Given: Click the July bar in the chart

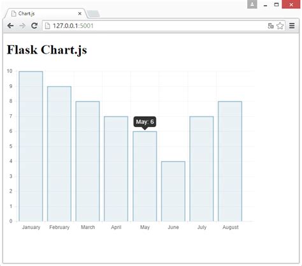Looking at the screenshot, I should (201, 169).
